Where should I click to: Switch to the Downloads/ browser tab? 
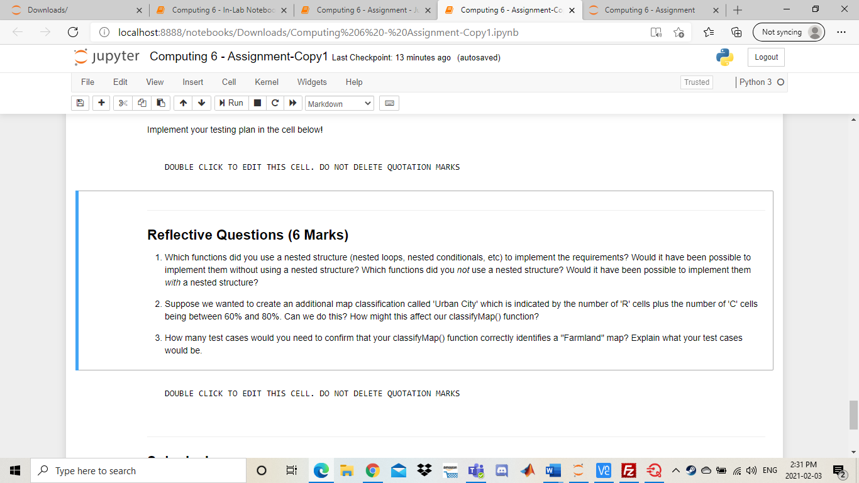click(74, 10)
